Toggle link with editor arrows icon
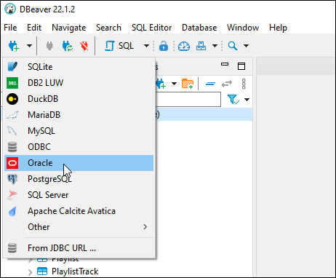 (227, 84)
